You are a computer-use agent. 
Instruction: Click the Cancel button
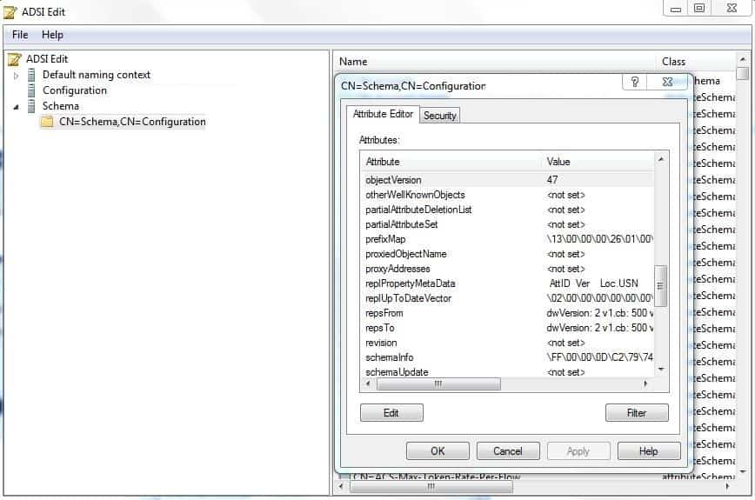(508, 451)
